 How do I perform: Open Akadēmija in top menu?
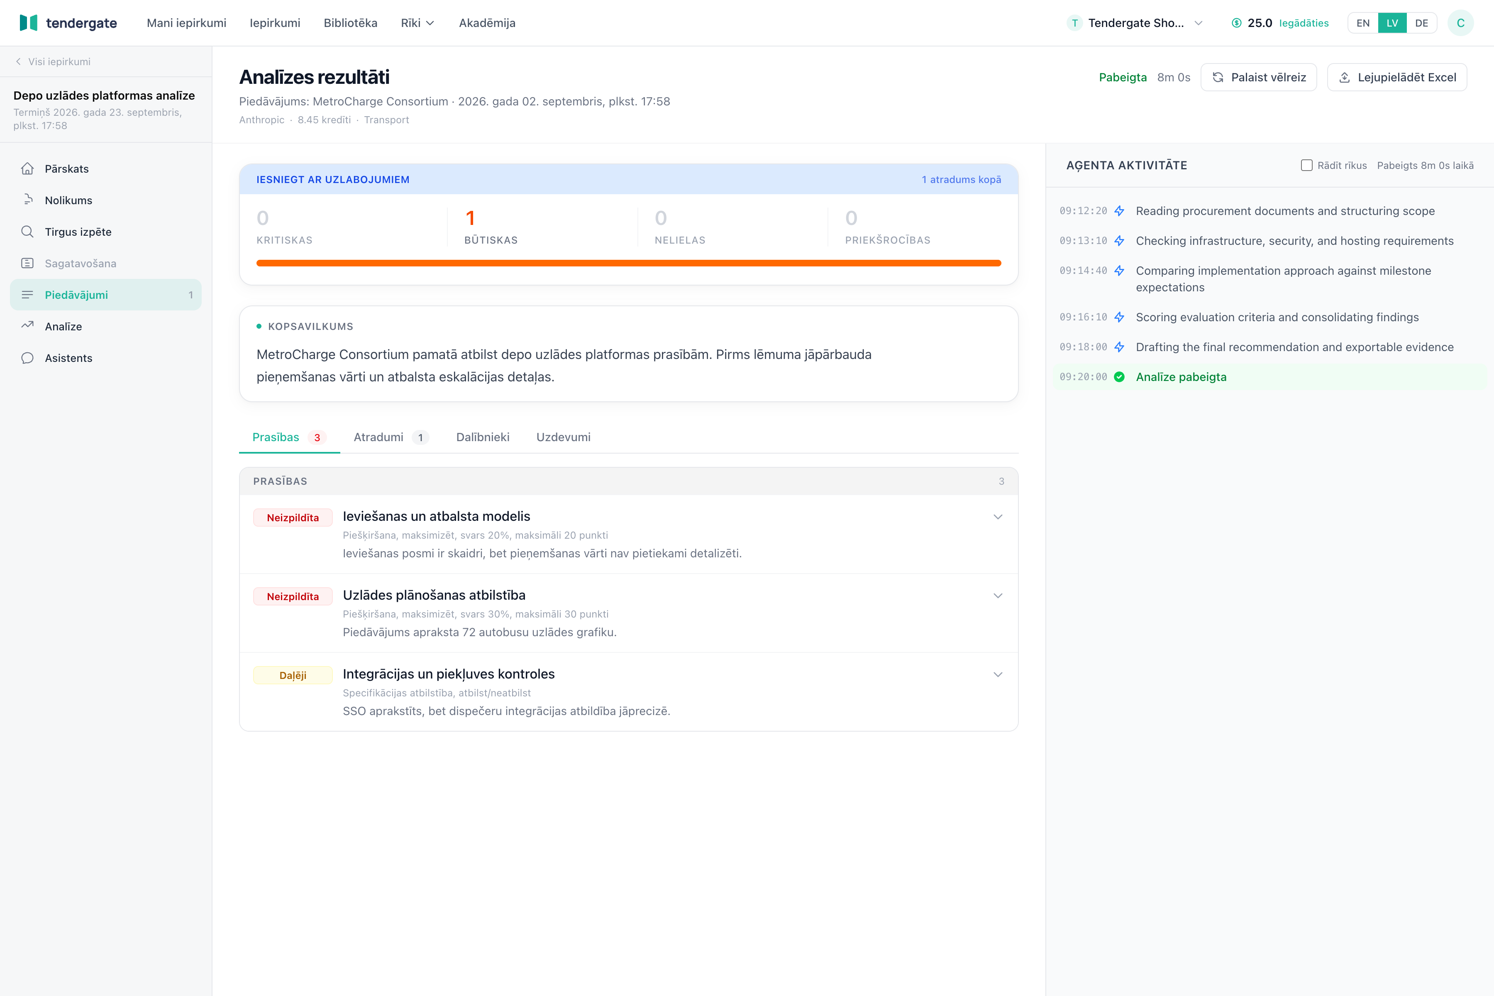[486, 23]
